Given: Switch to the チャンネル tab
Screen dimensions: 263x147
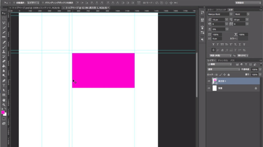Looking at the screenshot, I should tap(223, 60).
